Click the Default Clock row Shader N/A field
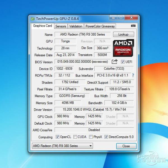 125,123
